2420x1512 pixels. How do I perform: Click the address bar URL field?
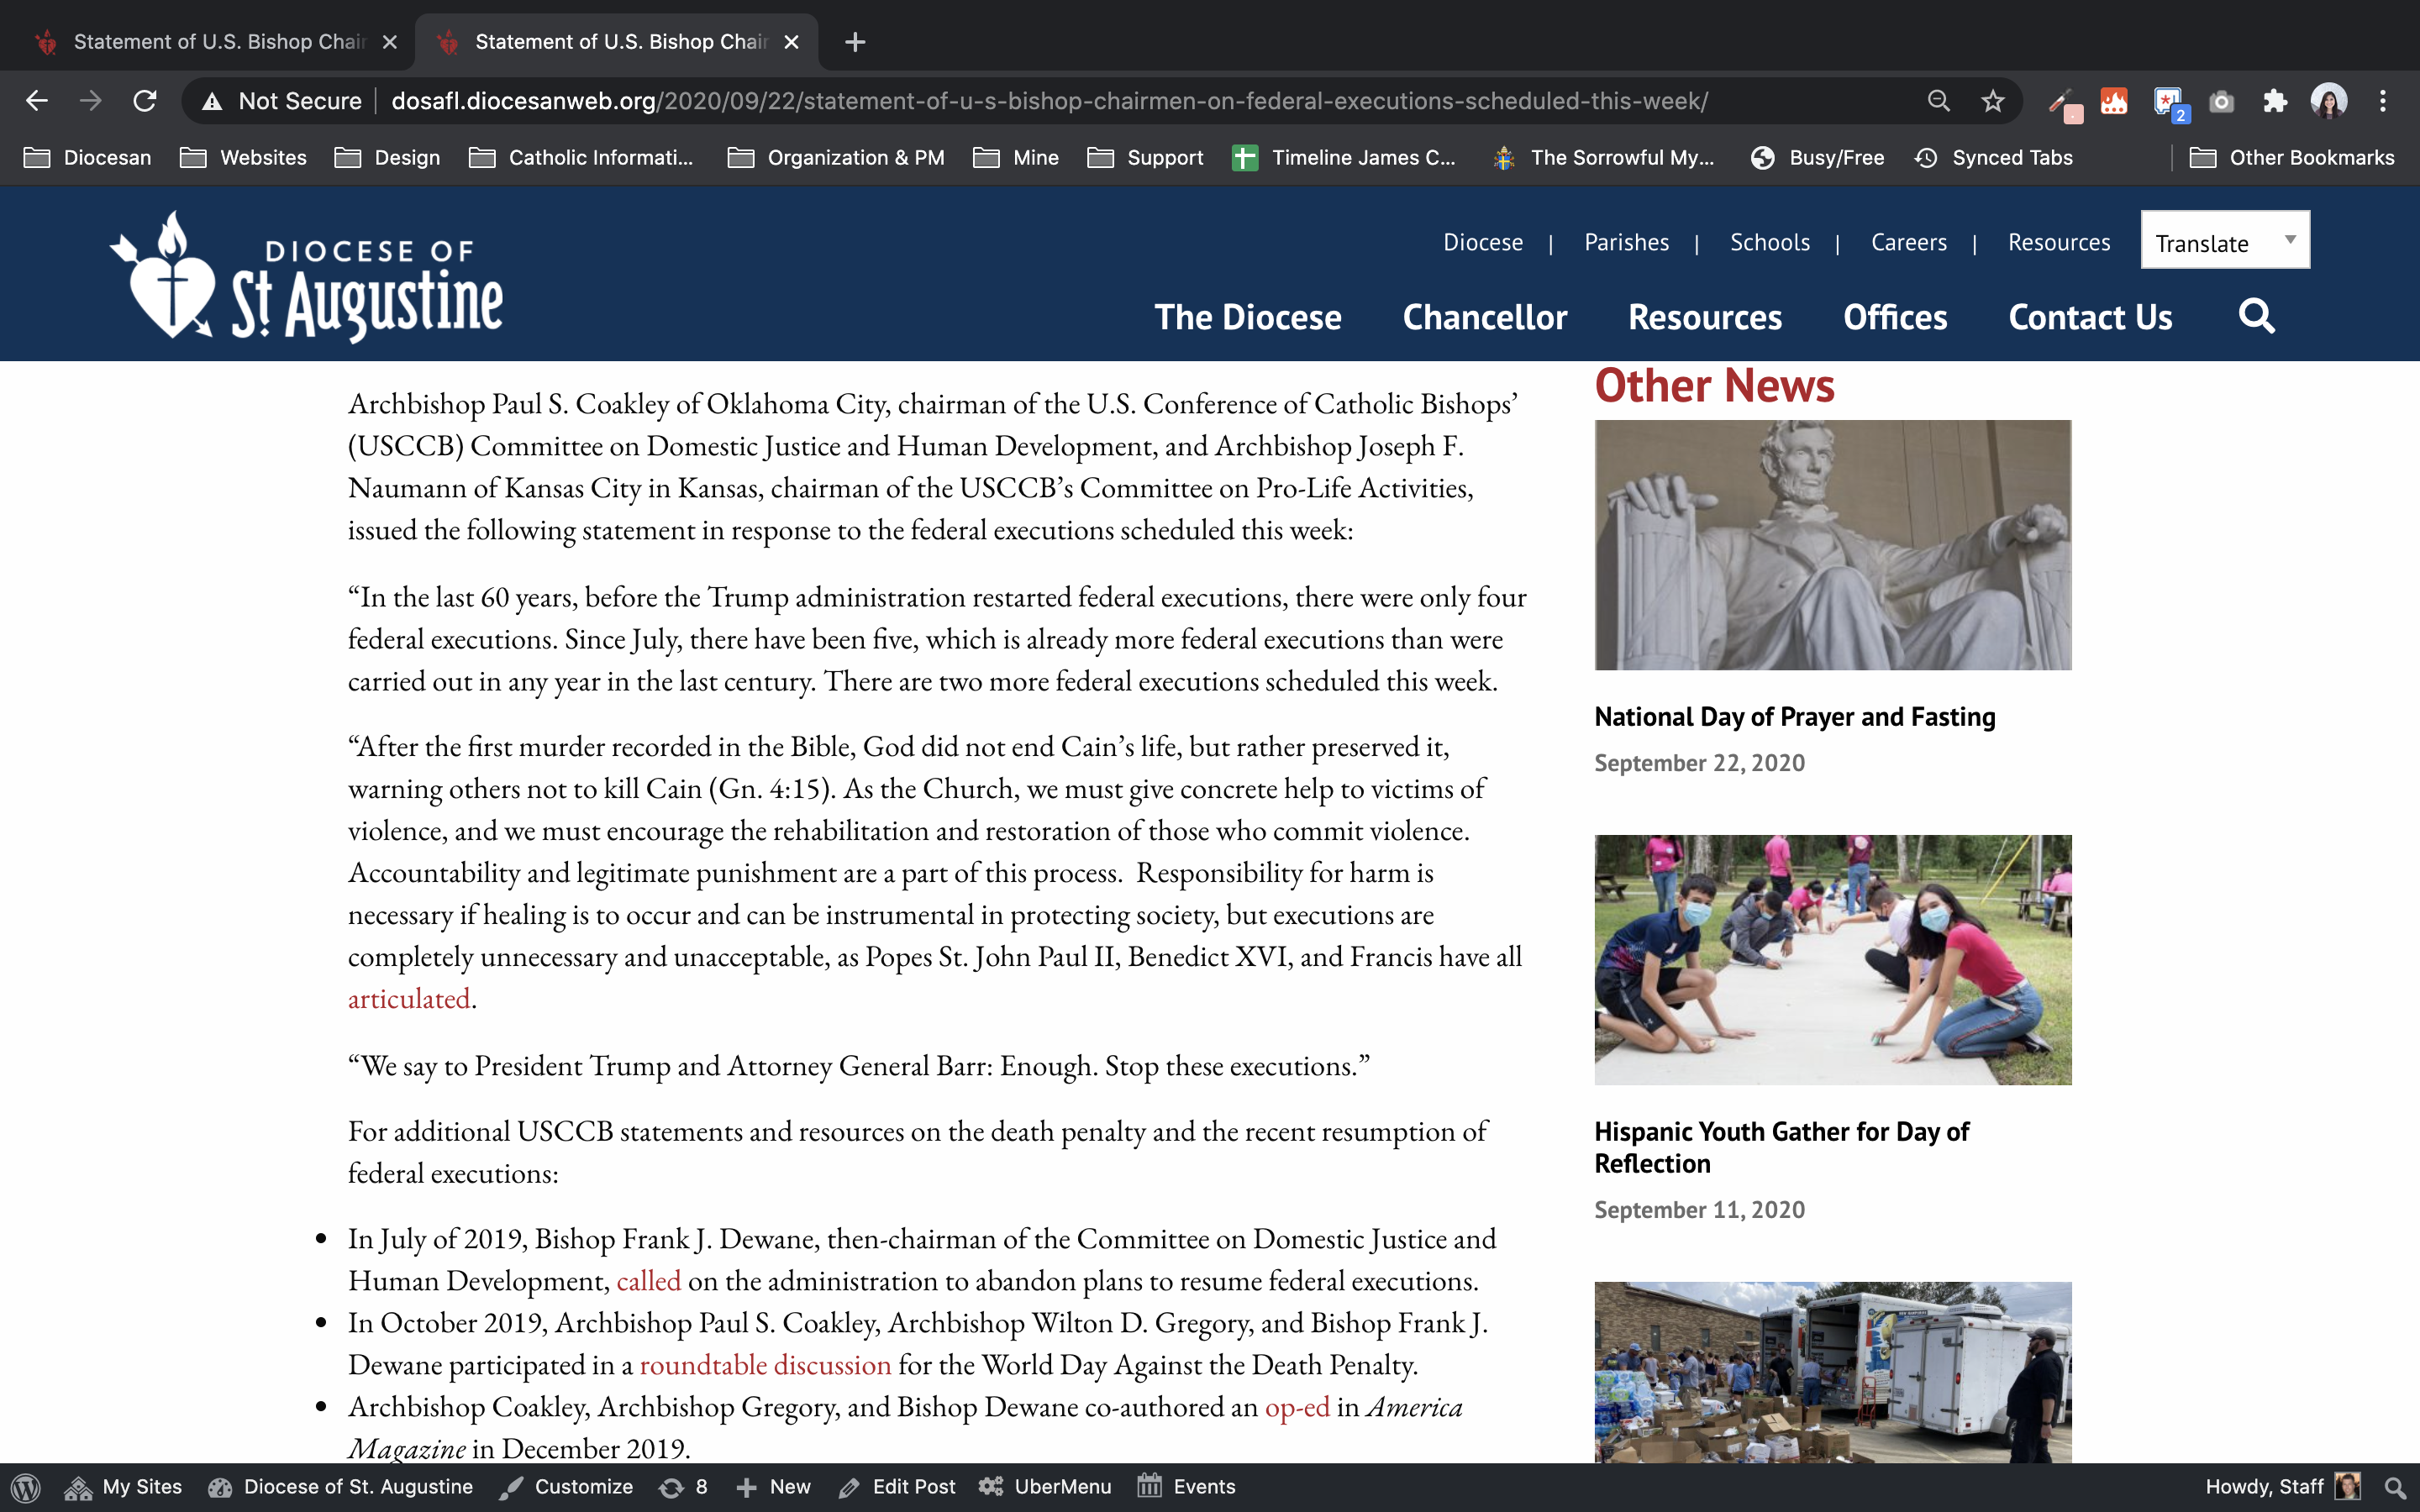point(1050,101)
